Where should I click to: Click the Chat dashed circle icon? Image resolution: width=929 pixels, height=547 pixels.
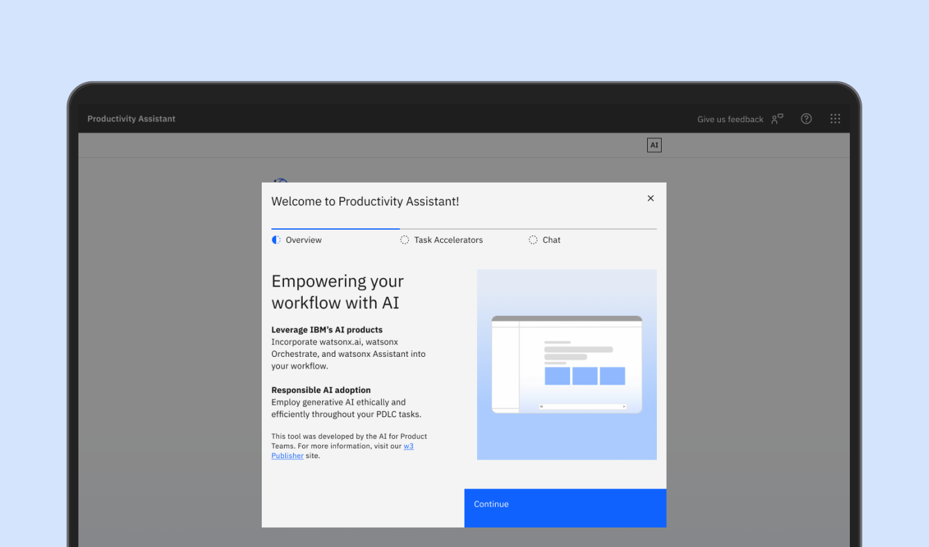tap(533, 239)
